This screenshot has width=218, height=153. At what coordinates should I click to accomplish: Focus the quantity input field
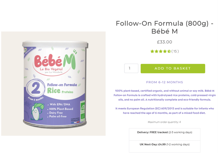[131, 68]
